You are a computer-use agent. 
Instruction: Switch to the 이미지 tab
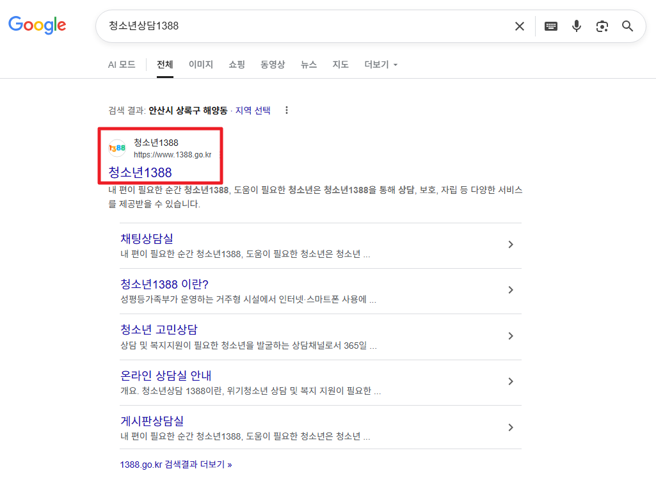point(200,64)
